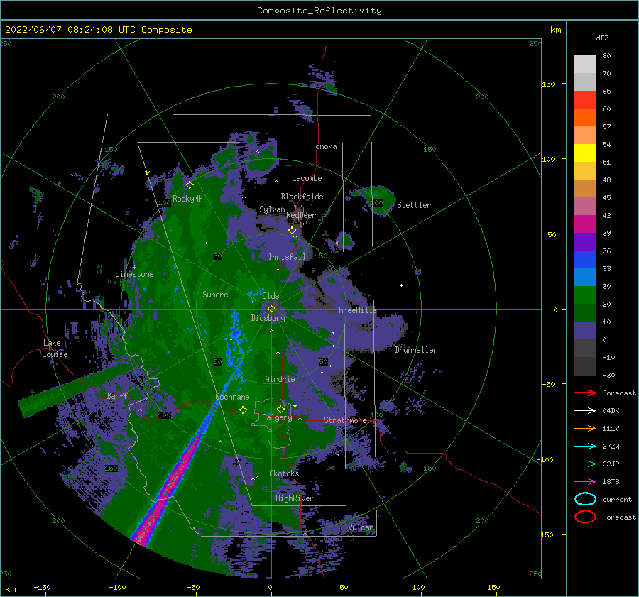The width and height of the screenshot is (639, 597).
Task: Click the current legend label
Action: point(617,499)
